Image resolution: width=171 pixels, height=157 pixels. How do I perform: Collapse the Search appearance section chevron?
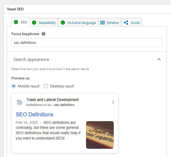click(159, 59)
